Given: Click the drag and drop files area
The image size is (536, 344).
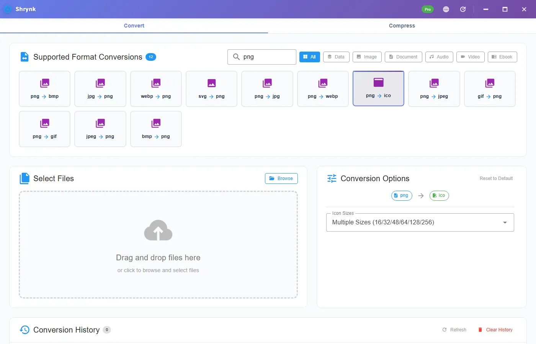Looking at the screenshot, I should tap(158, 245).
